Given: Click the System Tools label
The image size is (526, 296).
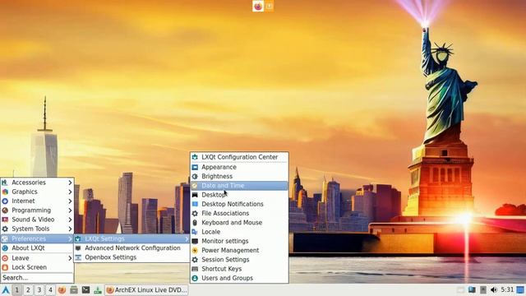Looking at the screenshot, I should click(x=30, y=229).
